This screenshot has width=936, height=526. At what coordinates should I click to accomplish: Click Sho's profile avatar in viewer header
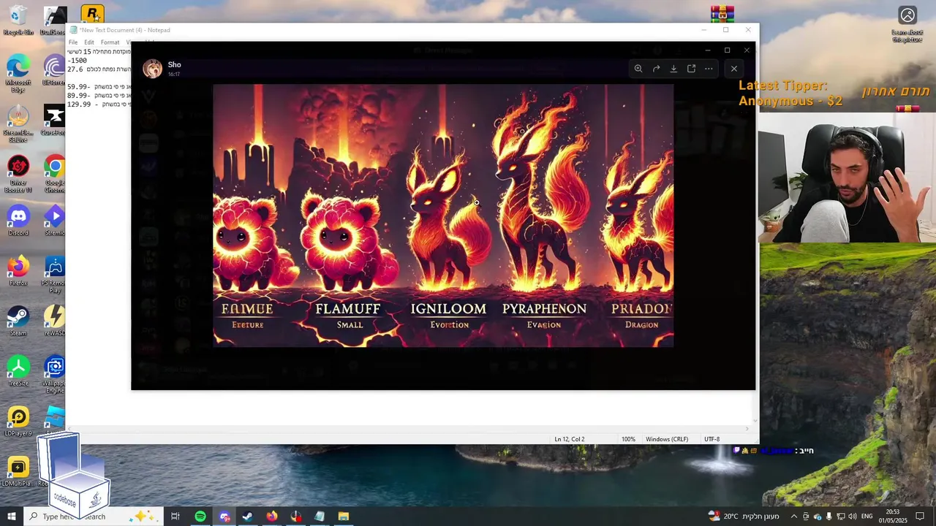pyautogui.click(x=152, y=69)
